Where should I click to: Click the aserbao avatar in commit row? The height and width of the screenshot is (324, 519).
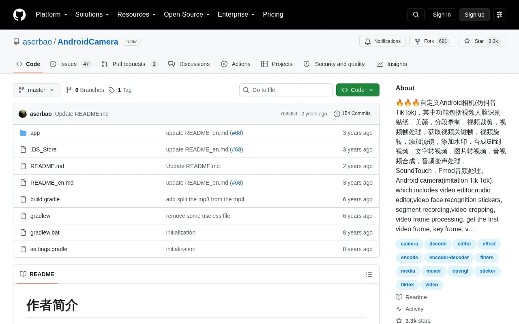[23, 114]
